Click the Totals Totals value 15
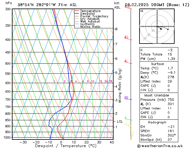The image size is (192, 148). pos(170,54)
